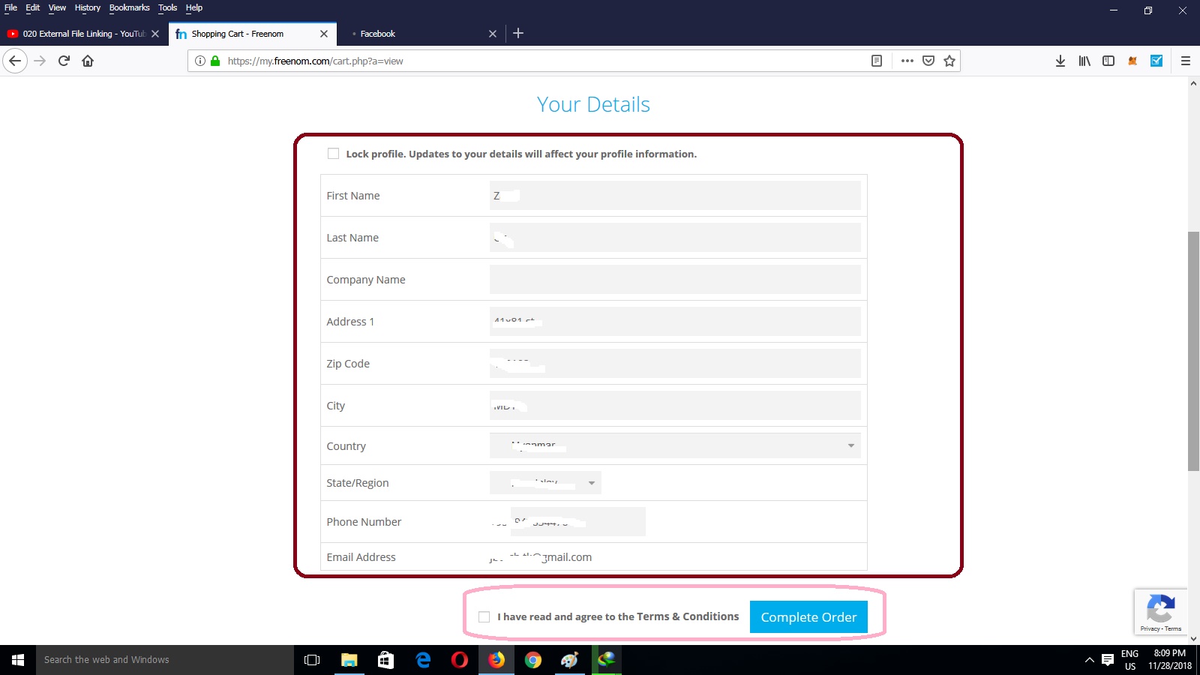
Task: Open the MetaMask fox extension
Action: coord(1132,61)
